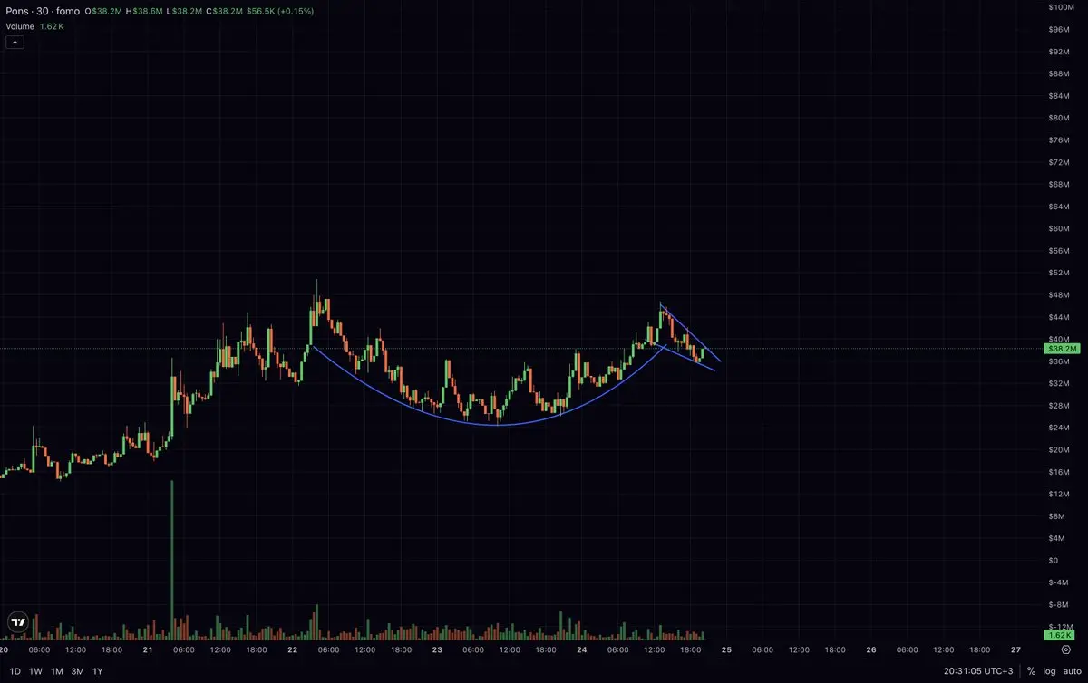Click the $100M price axis label

pyautogui.click(x=1062, y=7)
